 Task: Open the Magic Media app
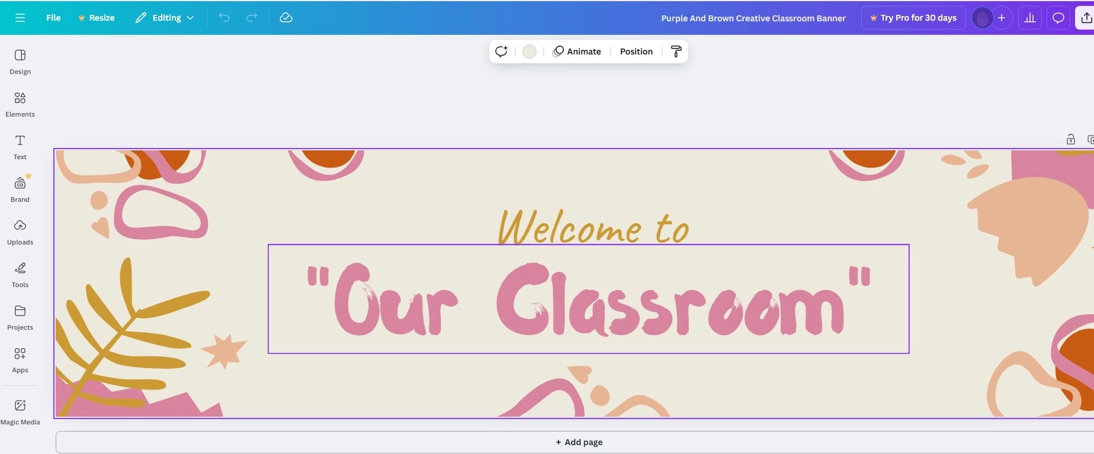coord(20,412)
